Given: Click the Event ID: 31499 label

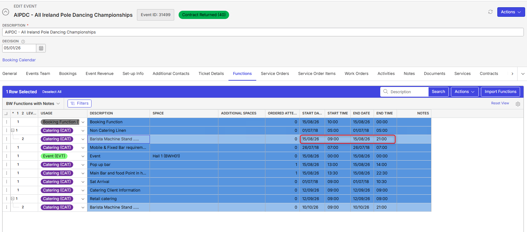Looking at the screenshot, I should (156, 15).
